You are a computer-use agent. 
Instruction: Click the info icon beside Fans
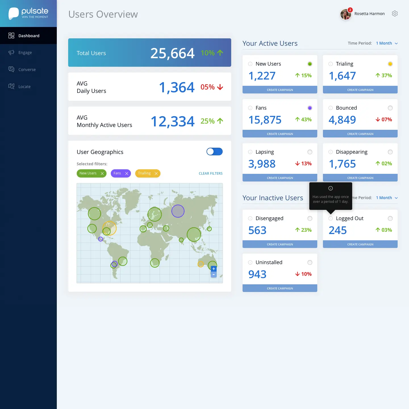coord(250,108)
